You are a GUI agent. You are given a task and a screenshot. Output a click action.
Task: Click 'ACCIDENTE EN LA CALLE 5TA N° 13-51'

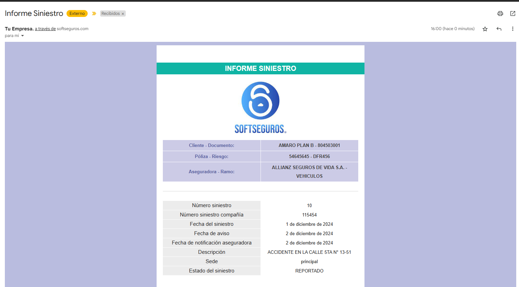point(309,252)
